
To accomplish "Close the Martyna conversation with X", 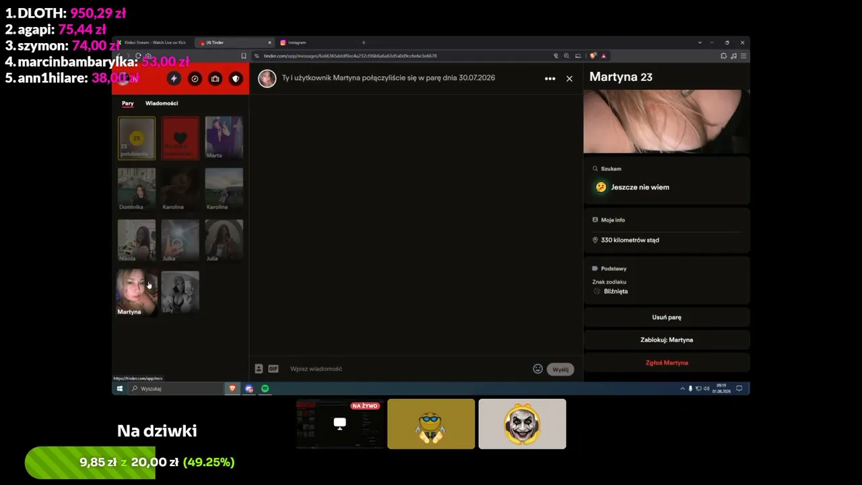I will 569,79.
